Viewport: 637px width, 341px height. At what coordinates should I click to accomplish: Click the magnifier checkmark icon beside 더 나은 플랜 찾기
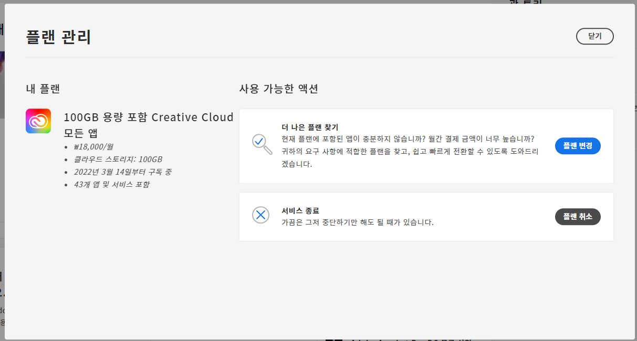click(262, 144)
